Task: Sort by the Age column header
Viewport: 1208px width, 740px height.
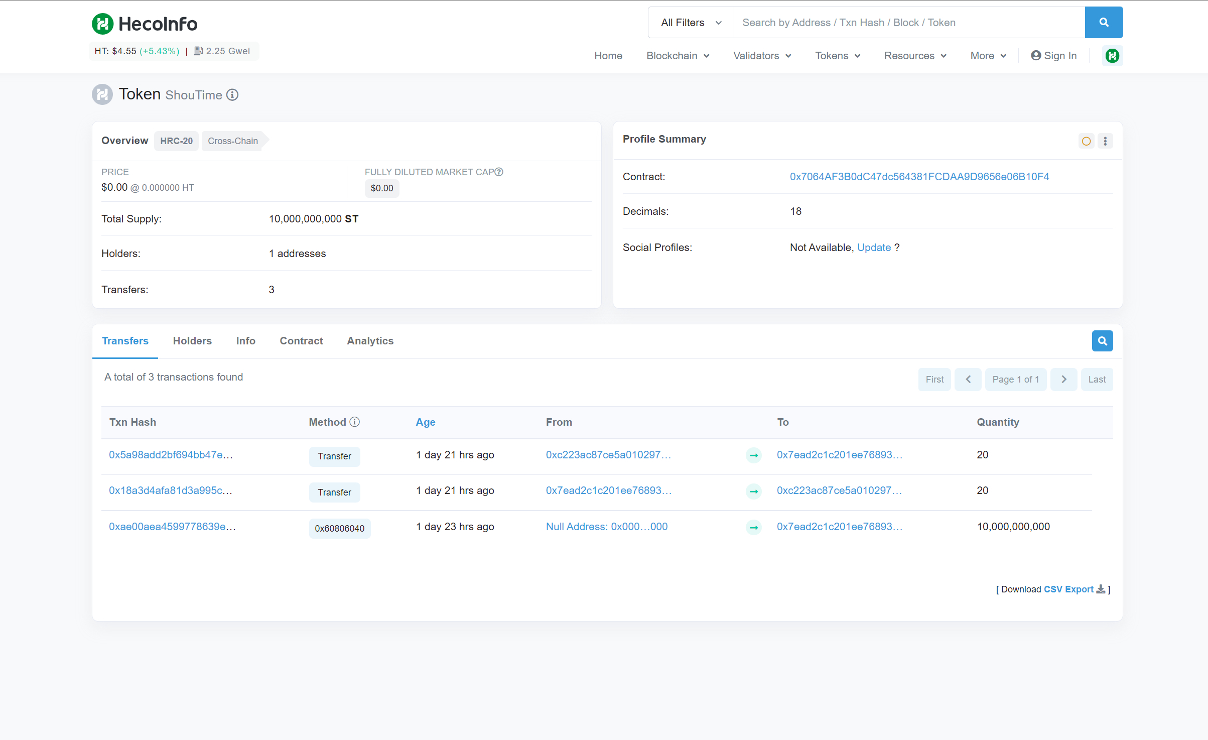Action: pyautogui.click(x=426, y=422)
